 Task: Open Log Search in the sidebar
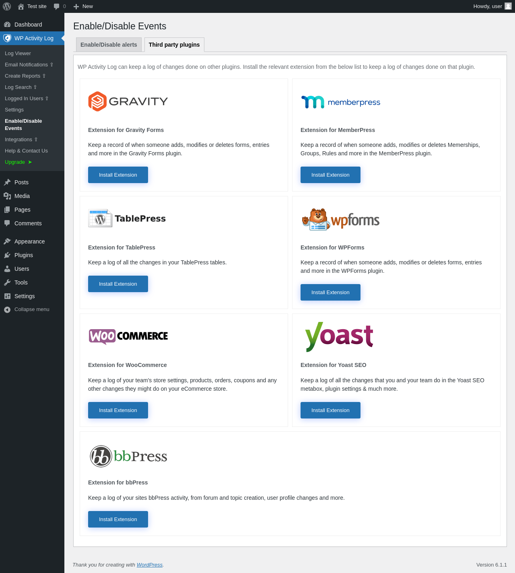coord(21,87)
